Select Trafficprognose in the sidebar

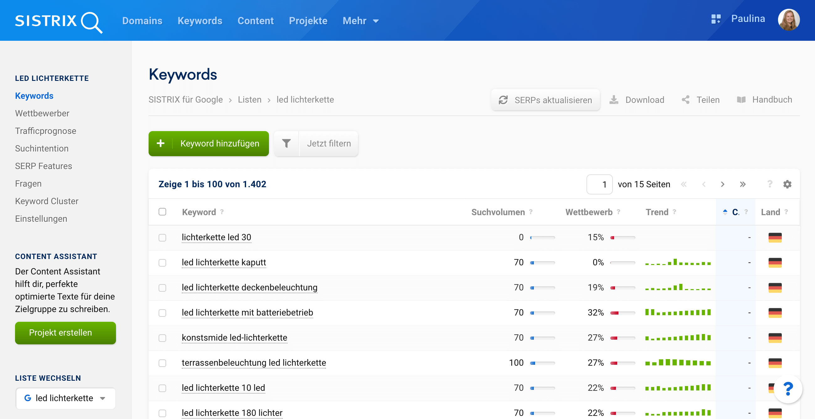[x=45, y=131]
